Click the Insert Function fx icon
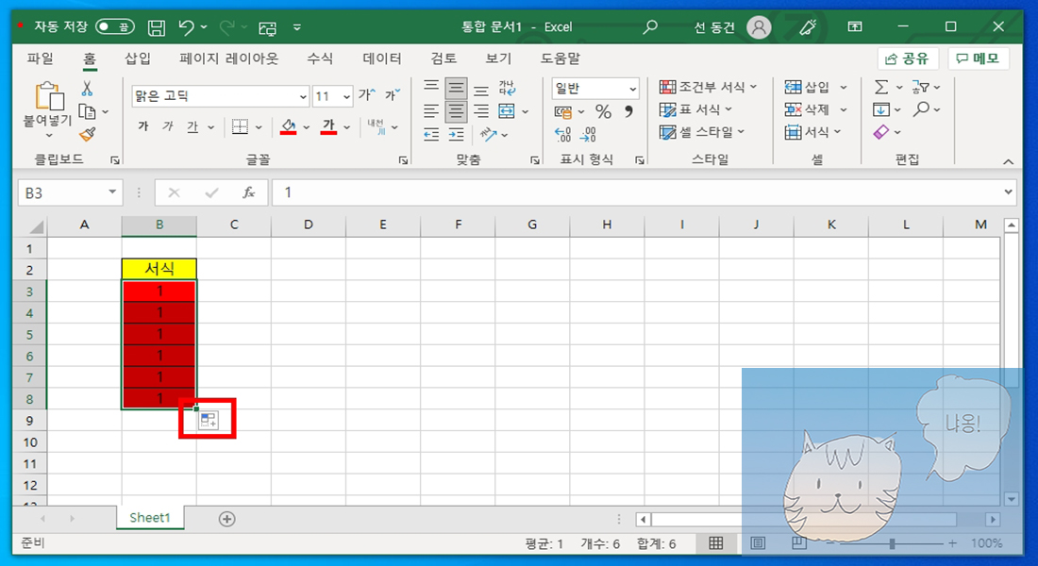 click(x=249, y=192)
